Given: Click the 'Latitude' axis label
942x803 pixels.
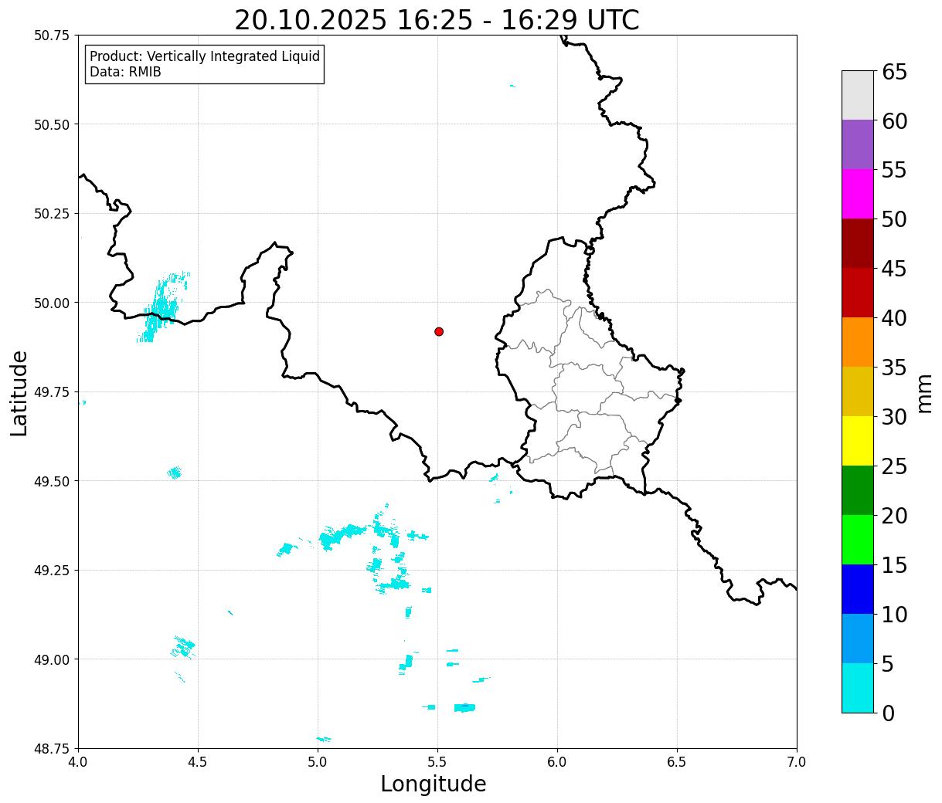Looking at the screenshot, I should click(19, 393).
